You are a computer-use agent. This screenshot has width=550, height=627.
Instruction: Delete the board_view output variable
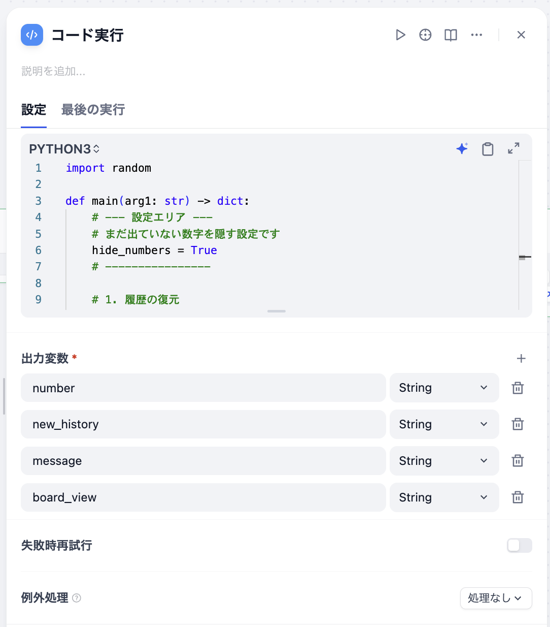[x=518, y=497]
